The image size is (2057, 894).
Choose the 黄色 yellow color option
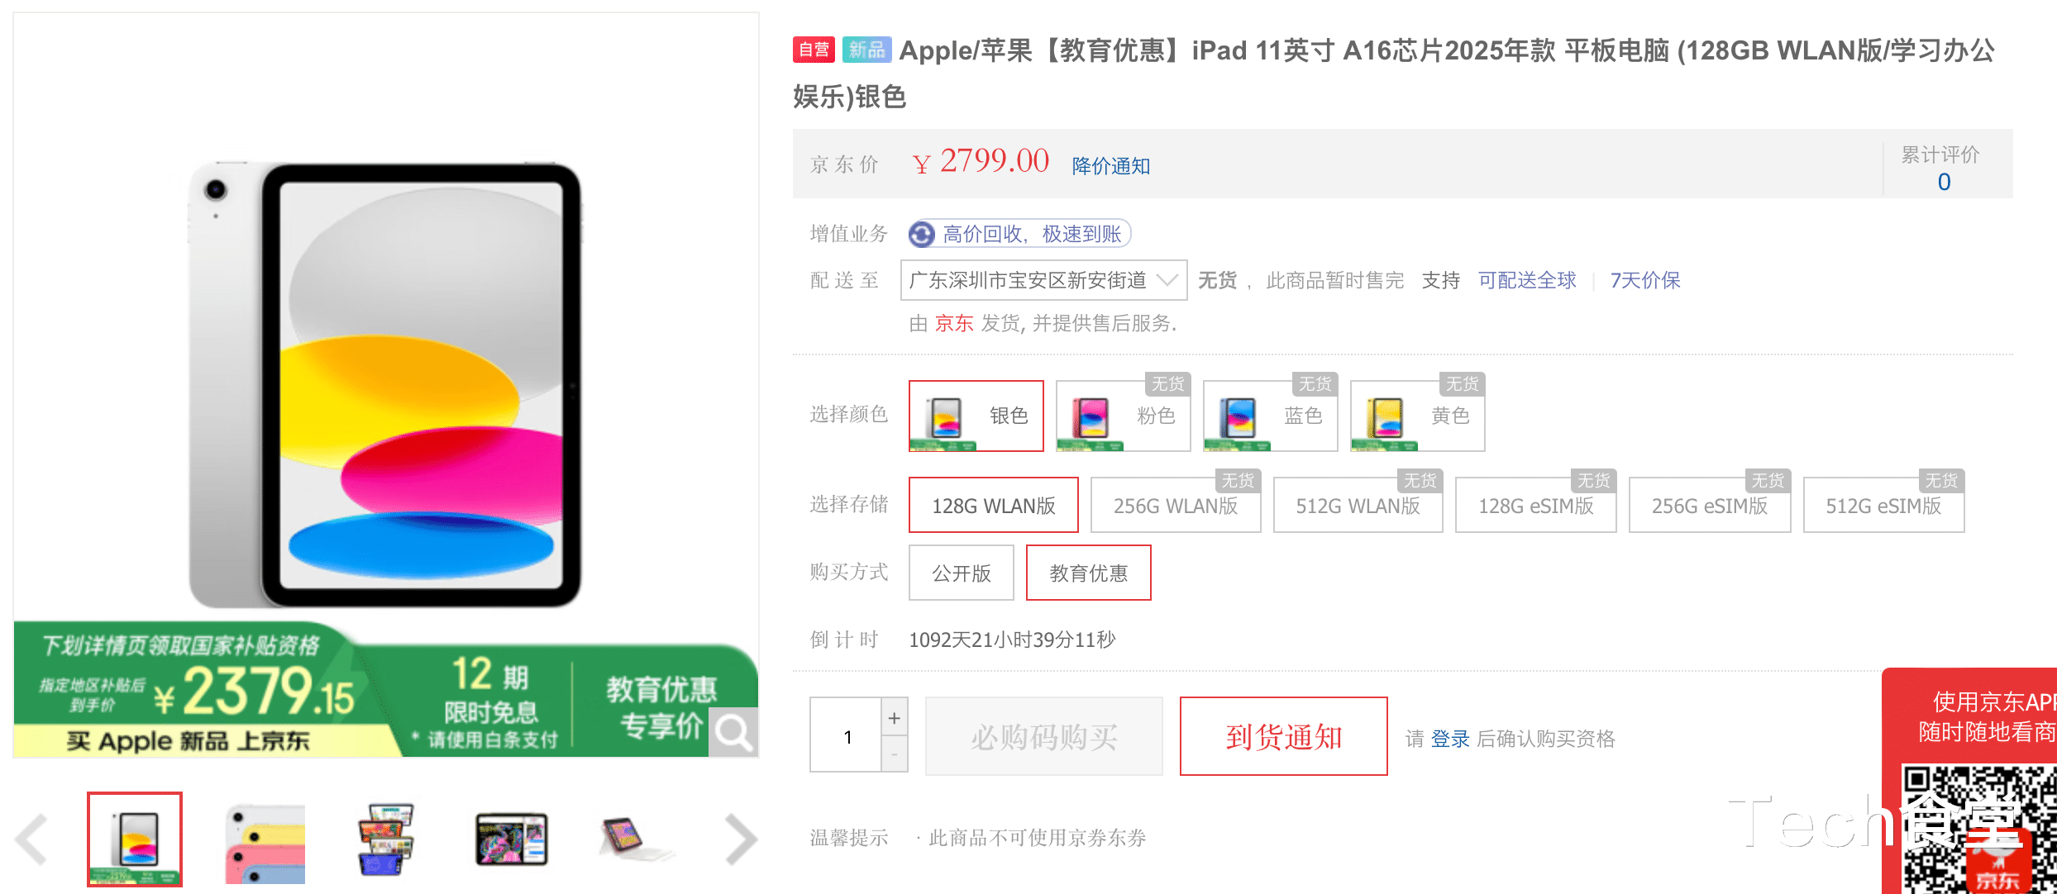[1417, 416]
